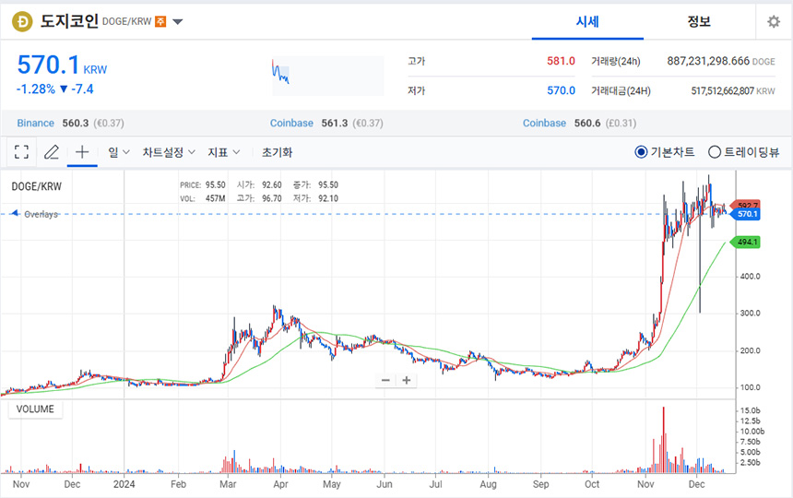Screen dimensions: 793x498
Task: Click the red 592.7 moving average tag
Action: click(747, 205)
